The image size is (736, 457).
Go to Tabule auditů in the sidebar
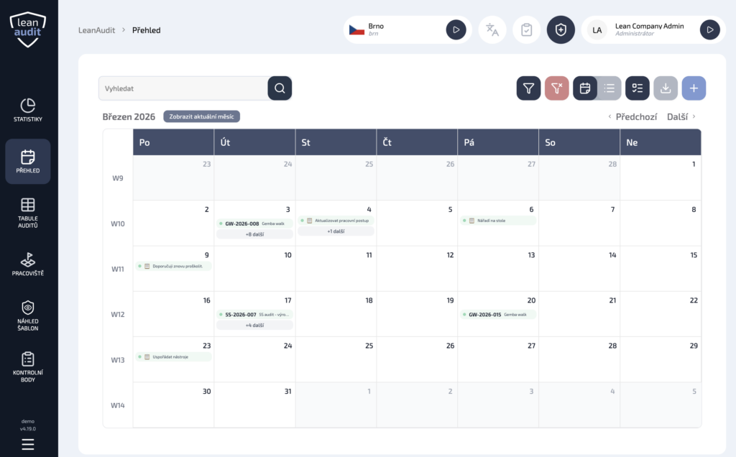[28, 212]
